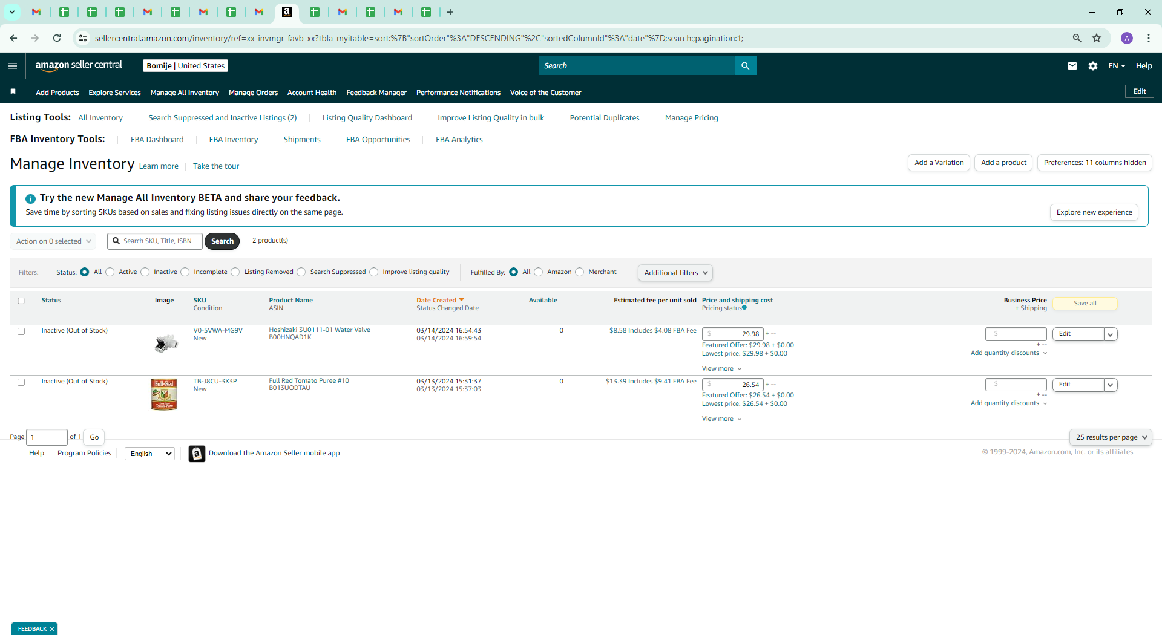Change the 25 results per page dropdown
1162x635 pixels.
pyautogui.click(x=1111, y=437)
